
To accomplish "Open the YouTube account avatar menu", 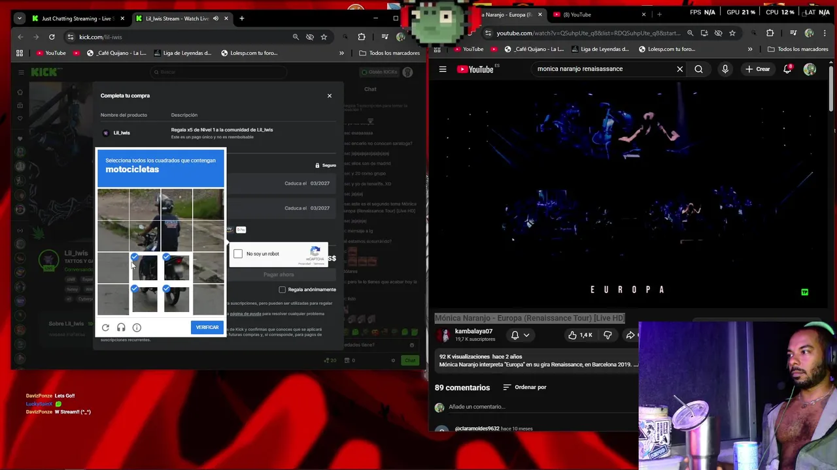I will (810, 69).
